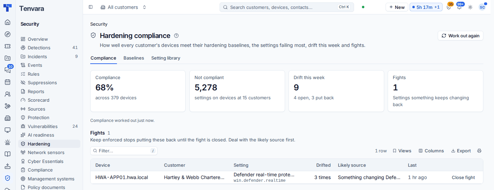Click the help icon beside Hardening compliance
The width and height of the screenshot is (494, 190).
point(176,36)
